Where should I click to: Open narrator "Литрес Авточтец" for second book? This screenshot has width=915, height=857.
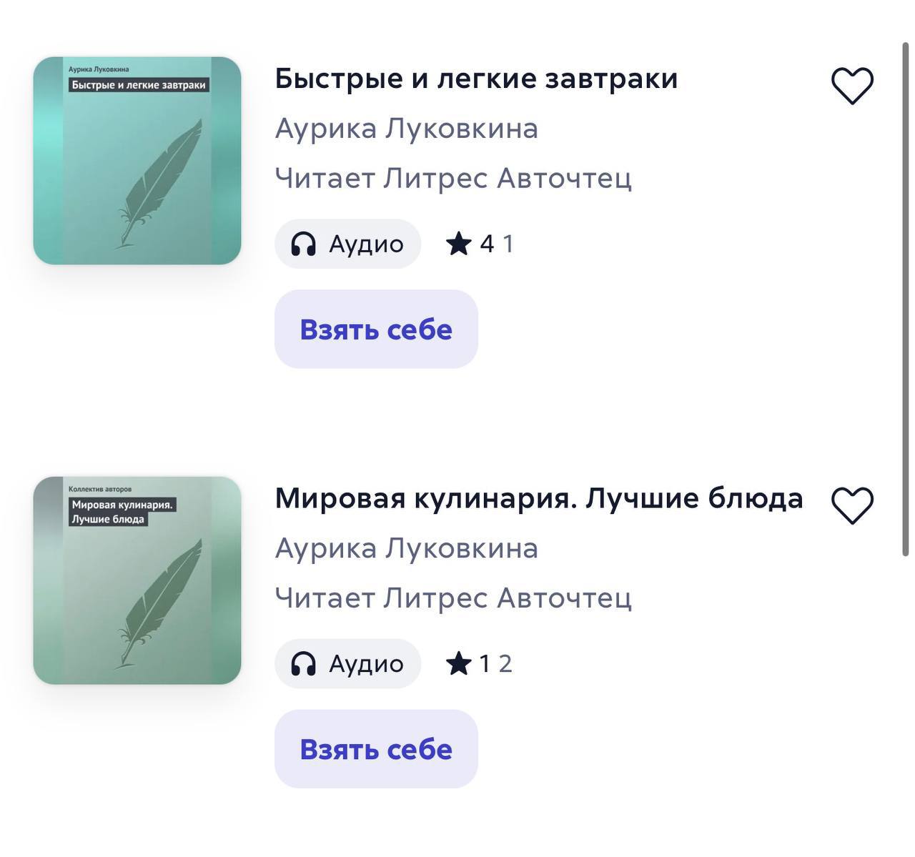pos(508,598)
